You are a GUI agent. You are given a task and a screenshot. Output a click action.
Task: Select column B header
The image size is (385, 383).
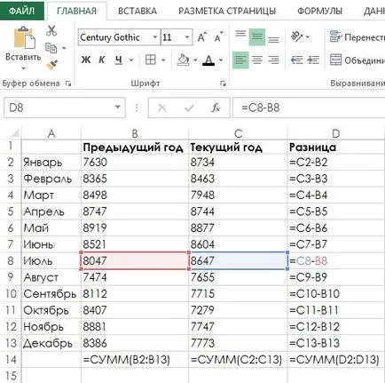pos(135,133)
